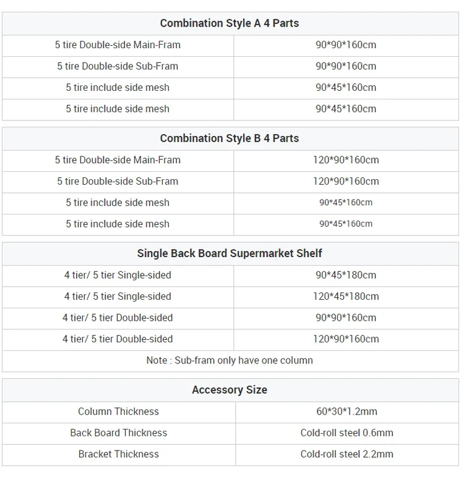
Task: Select the 90*45*180cm size cell
Action: [x=346, y=275]
